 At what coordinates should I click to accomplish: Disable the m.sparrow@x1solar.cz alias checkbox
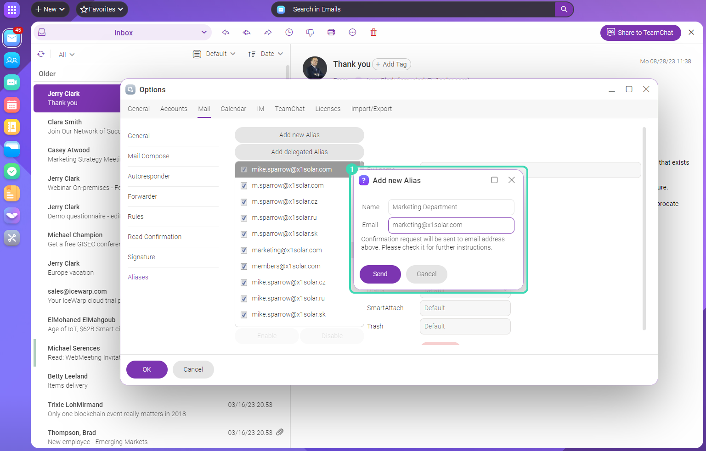coord(243,202)
